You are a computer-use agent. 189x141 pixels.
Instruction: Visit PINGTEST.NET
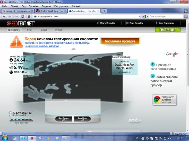[168, 30]
